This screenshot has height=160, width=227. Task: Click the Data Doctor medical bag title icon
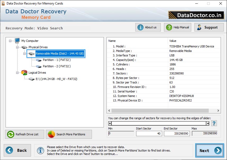[x=3, y=3]
